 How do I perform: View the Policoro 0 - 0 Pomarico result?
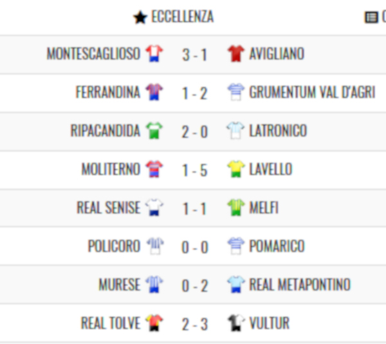[x=194, y=247]
